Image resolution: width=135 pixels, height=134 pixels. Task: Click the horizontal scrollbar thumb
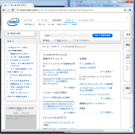(x=54, y=130)
